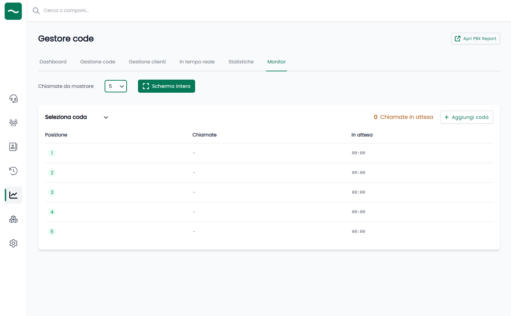Open the users group sidebar icon

(13, 123)
